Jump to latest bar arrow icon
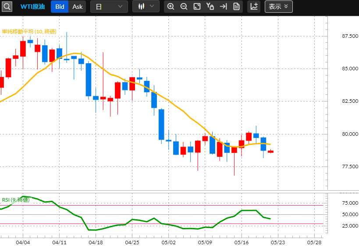359x246 pixels. [x=223, y=7]
